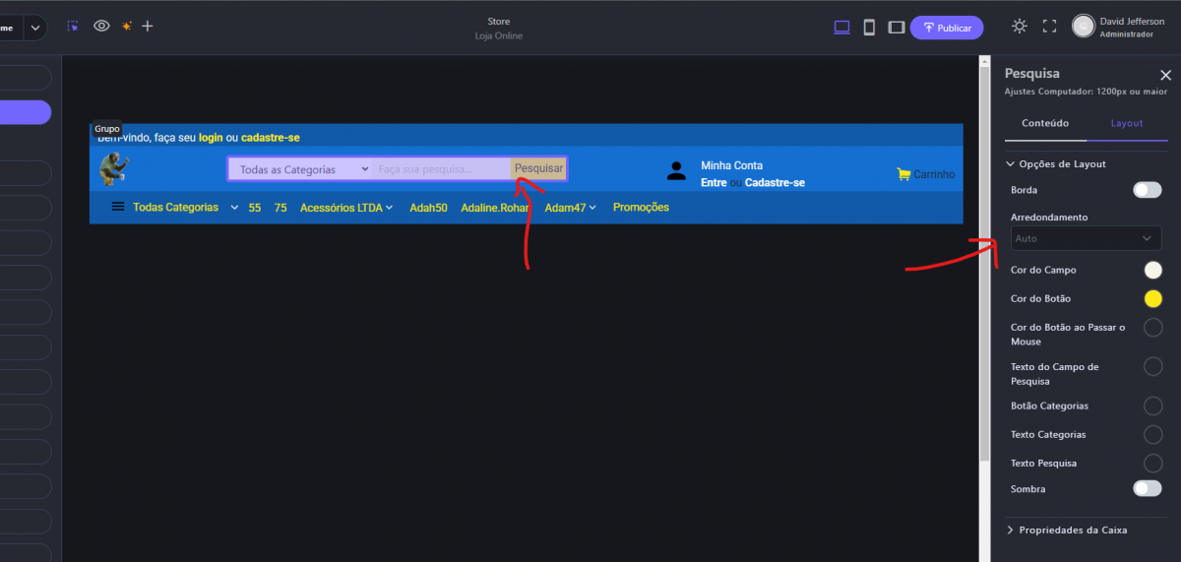Screen dimensions: 1181x562
Task: Enable the Borda toggle
Action: click(1147, 190)
